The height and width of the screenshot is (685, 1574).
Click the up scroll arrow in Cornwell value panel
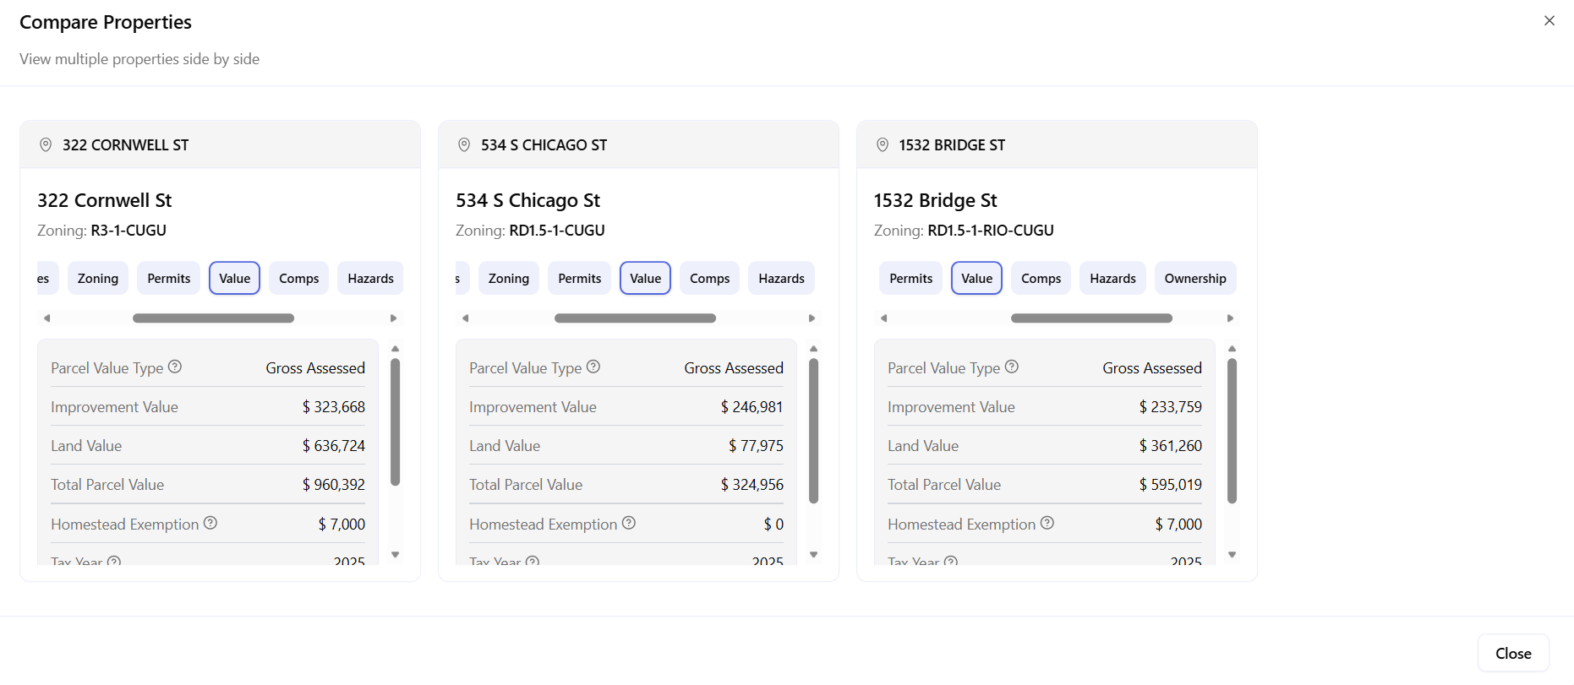tap(395, 349)
